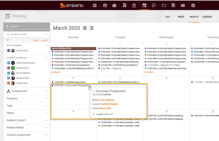Open the Gabriella Hackett contact link

pyautogui.click(x=109, y=104)
